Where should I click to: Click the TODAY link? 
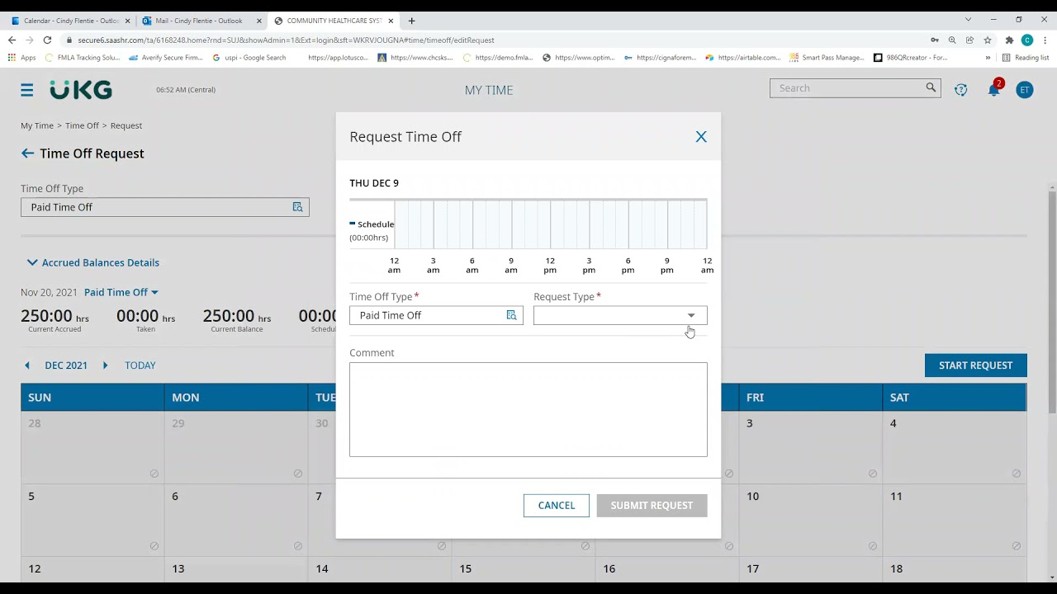(x=140, y=365)
